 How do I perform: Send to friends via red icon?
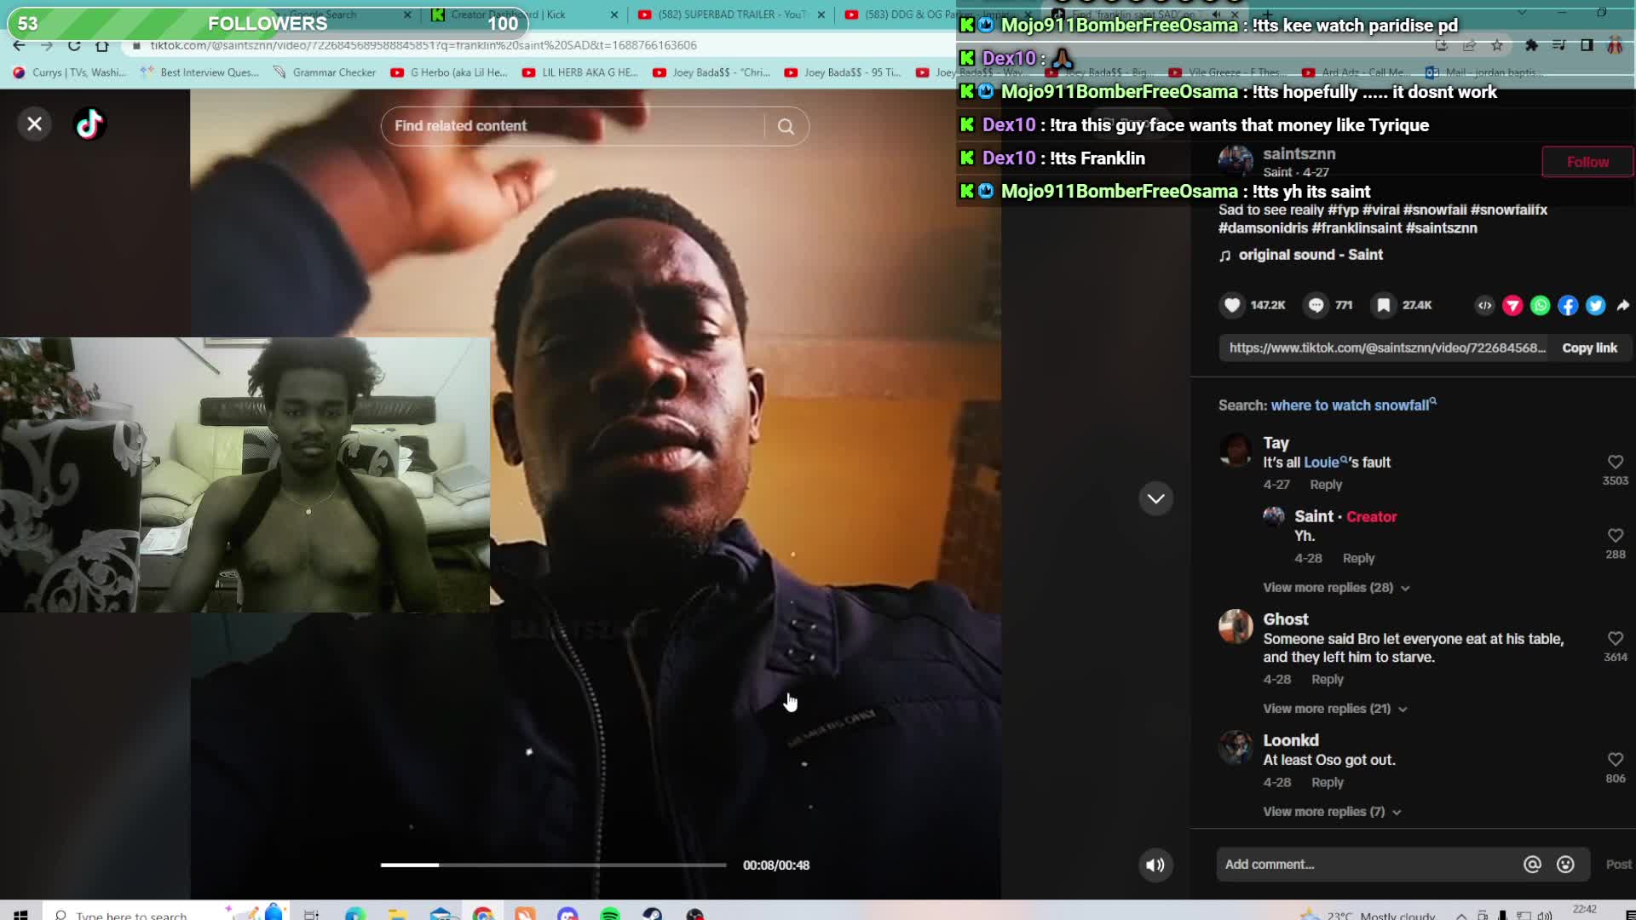coord(1512,305)
